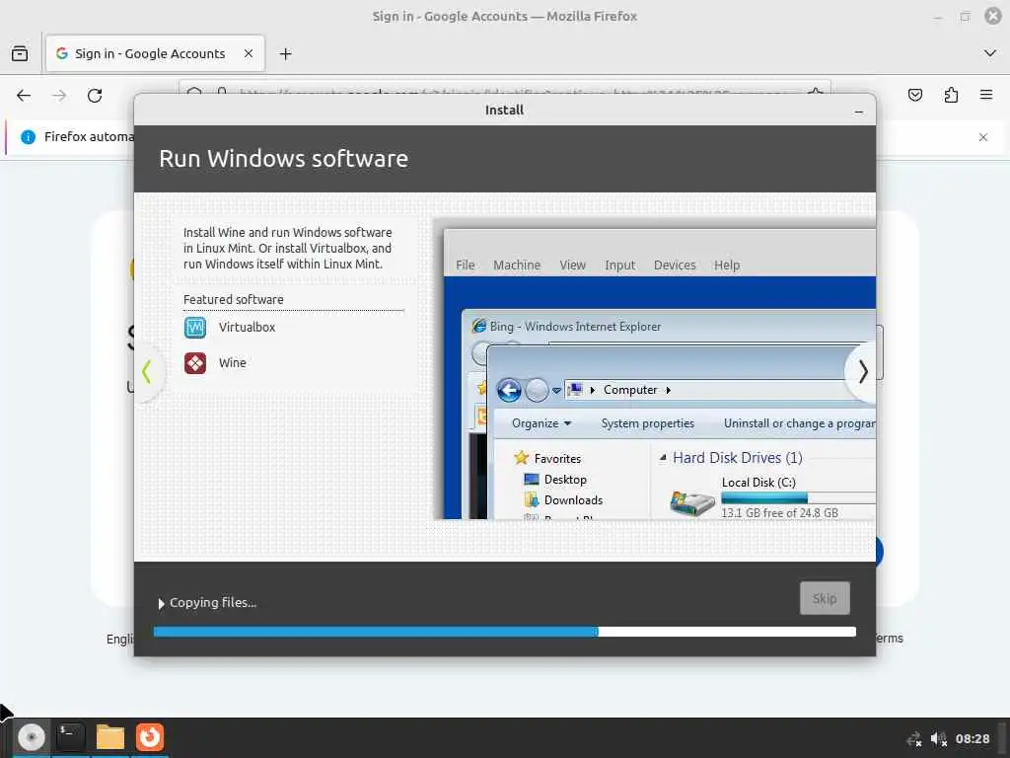
Task: Reload the Firefox page
Action: pos(95,96)
